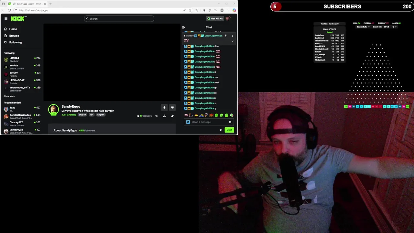Open Tazo recommended channel
414x233 pixels.
22,109
